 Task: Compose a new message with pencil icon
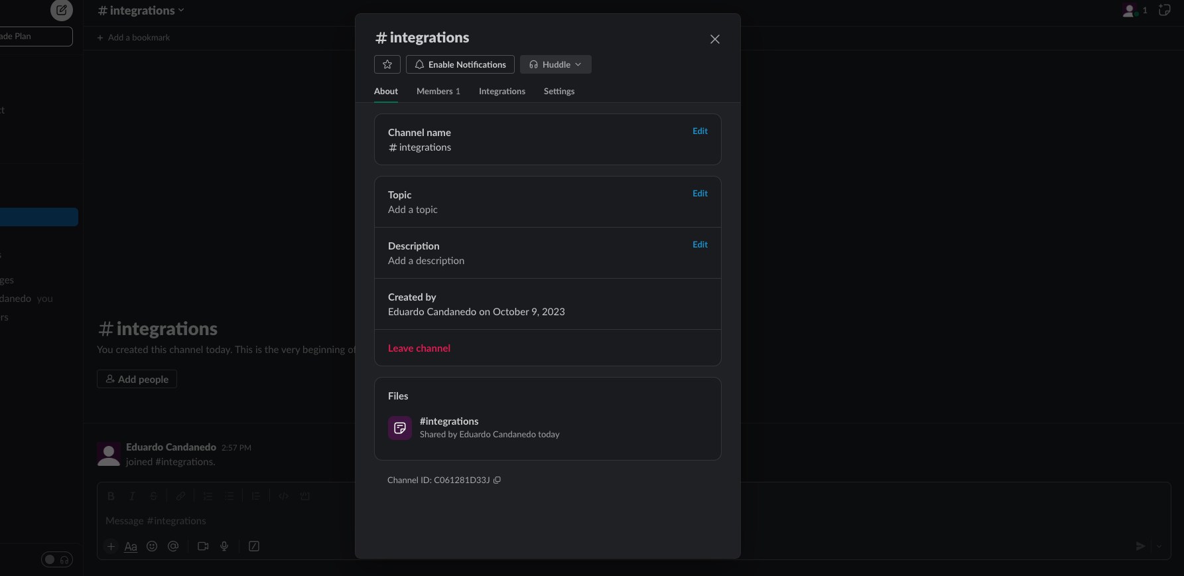coord(62,10)
